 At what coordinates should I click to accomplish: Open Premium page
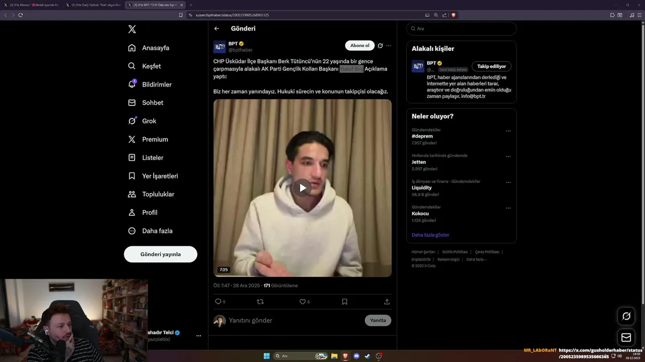pyautogui.click(x=148, y=139)
